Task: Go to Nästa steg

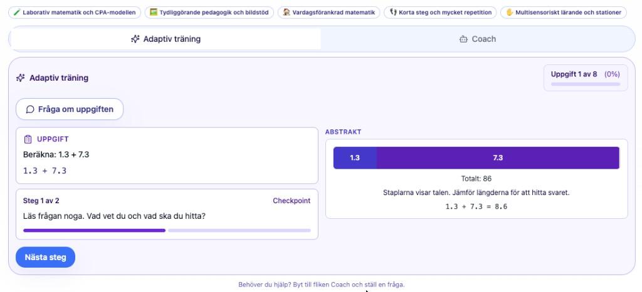Action: click(45, 257)
